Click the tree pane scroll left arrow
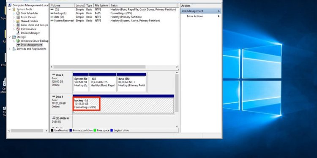This screenshot has width=317, height=158. point(9,131)
